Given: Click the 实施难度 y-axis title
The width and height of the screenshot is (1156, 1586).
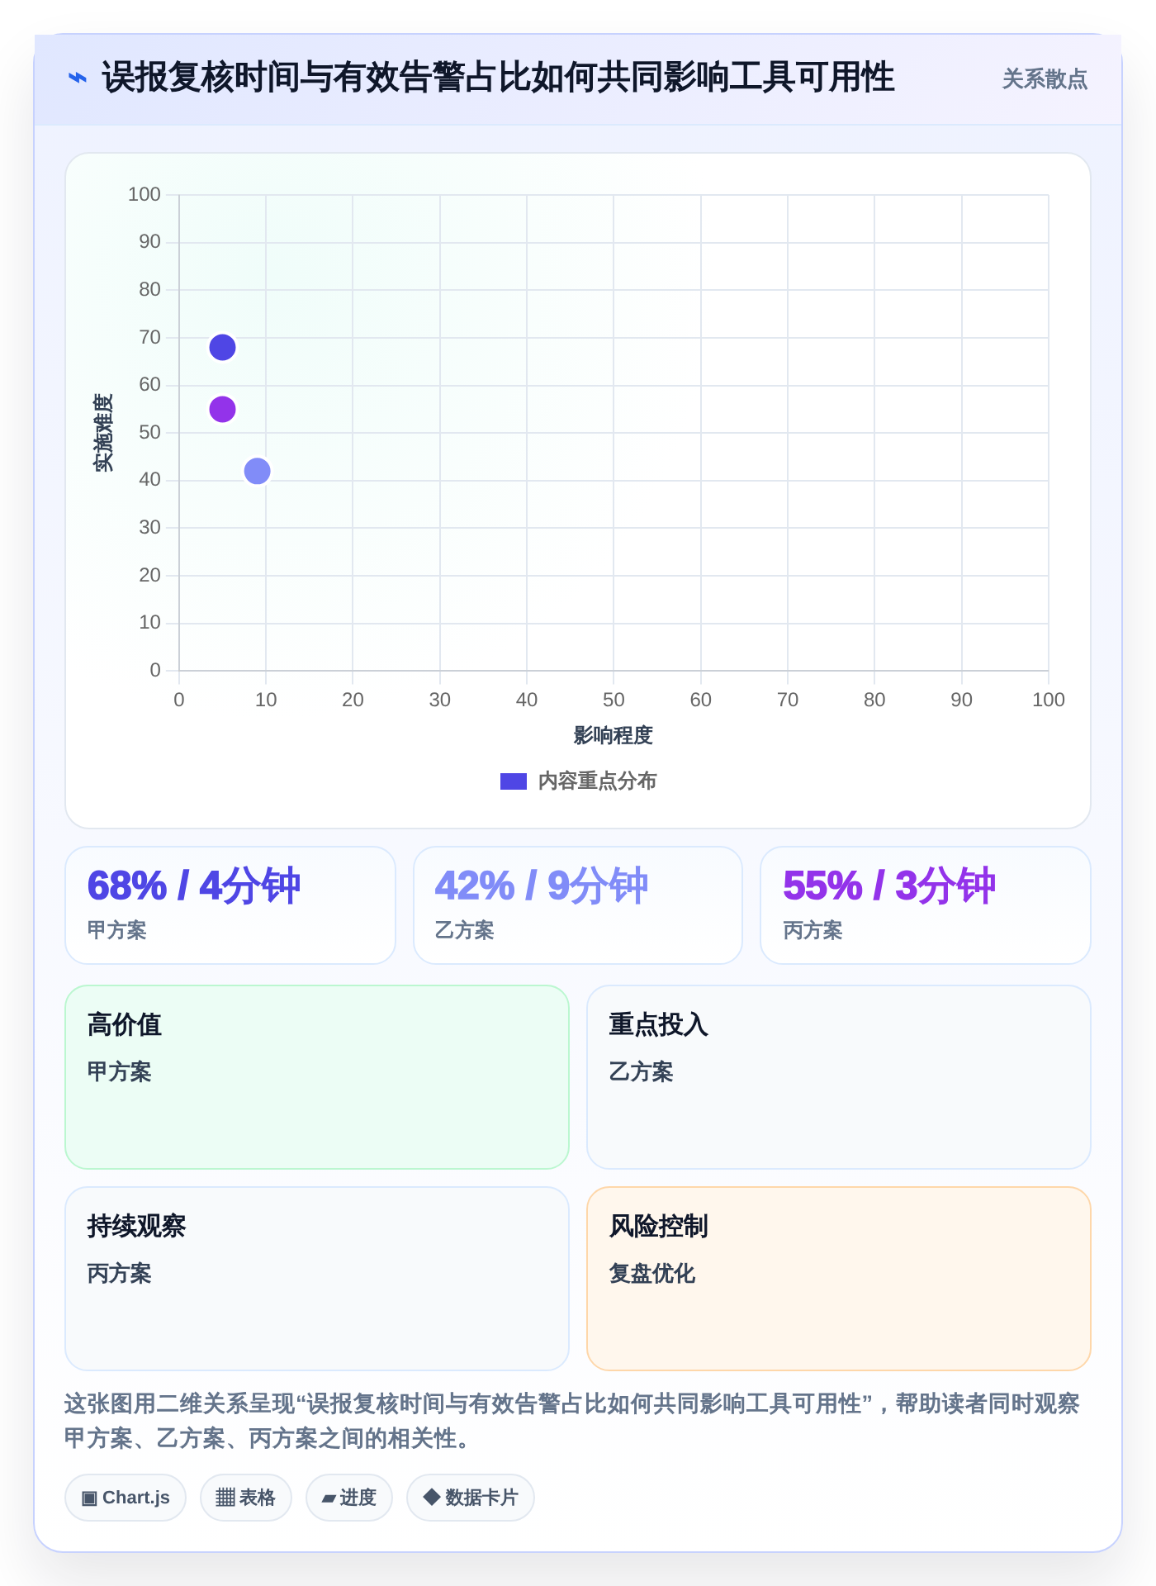Looking at the screenshot, I should click(103, 433).
